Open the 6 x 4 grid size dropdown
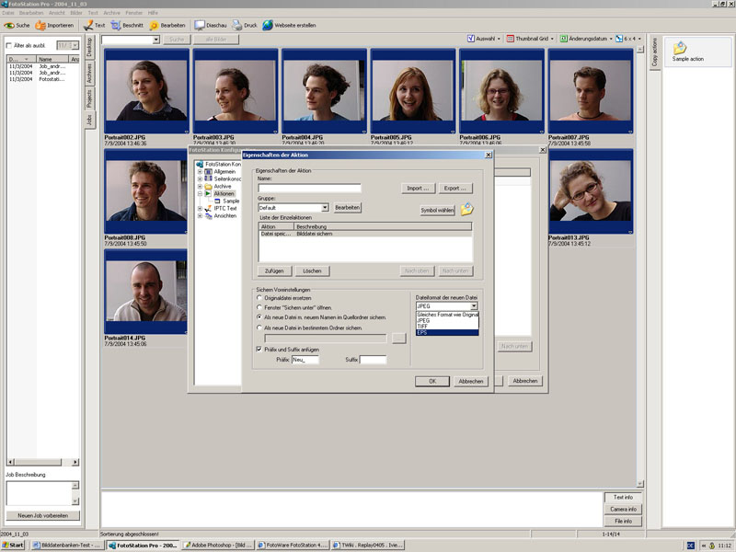The height and width of the screenshot is (552, 736). tap(628, 39)
